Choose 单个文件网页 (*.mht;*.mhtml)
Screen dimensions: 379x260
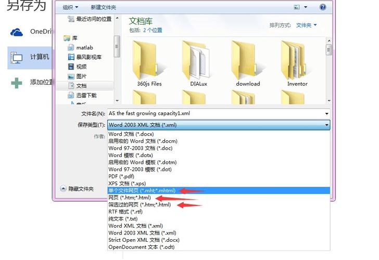pyautogui.click(x=219, y=190)
